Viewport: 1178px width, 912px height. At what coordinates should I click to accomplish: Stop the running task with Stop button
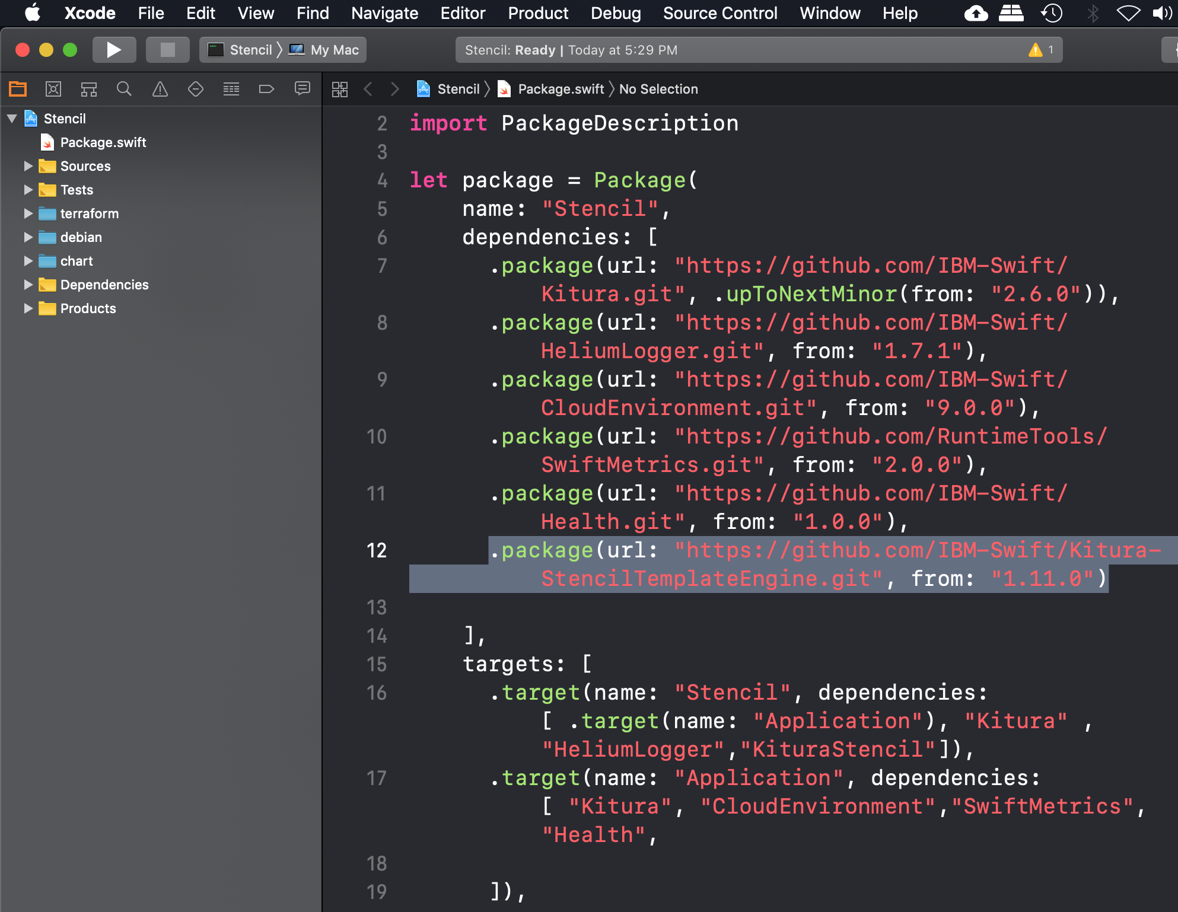pyautogui.click(x=168, y=50)
